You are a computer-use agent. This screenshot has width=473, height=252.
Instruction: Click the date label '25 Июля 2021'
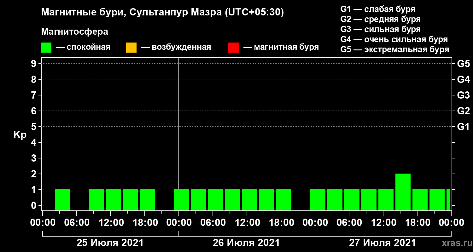pos(110,243)
